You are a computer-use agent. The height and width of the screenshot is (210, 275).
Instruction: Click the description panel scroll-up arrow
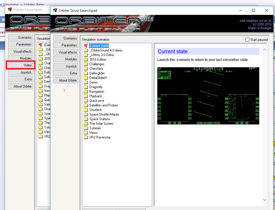coord(264,50)
